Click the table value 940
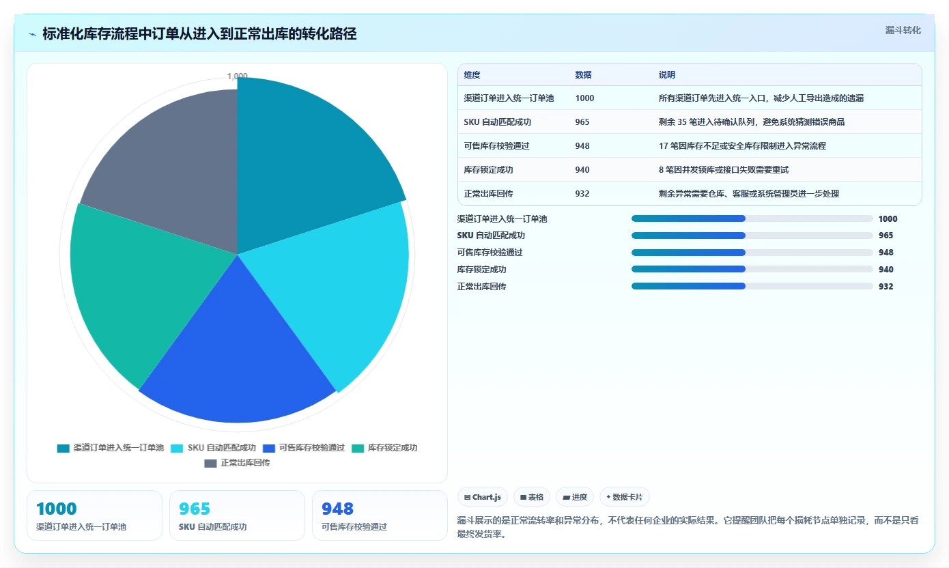The image size is (949, 568). click(x=582, y=170)
